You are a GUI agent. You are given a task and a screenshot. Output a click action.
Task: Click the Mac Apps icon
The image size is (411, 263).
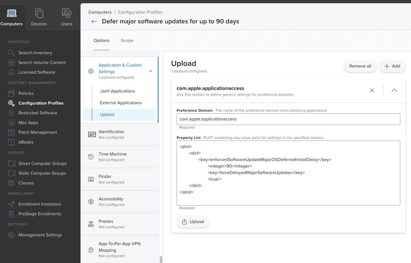point(11,122)
